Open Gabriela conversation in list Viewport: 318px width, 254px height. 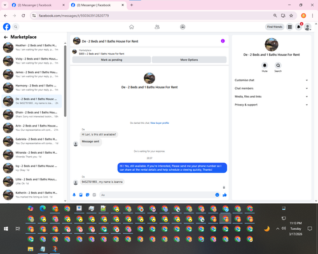[x=32, y=141]
